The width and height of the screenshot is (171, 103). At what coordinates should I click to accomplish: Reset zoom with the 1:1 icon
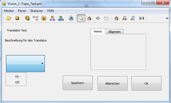pos(141,18)
